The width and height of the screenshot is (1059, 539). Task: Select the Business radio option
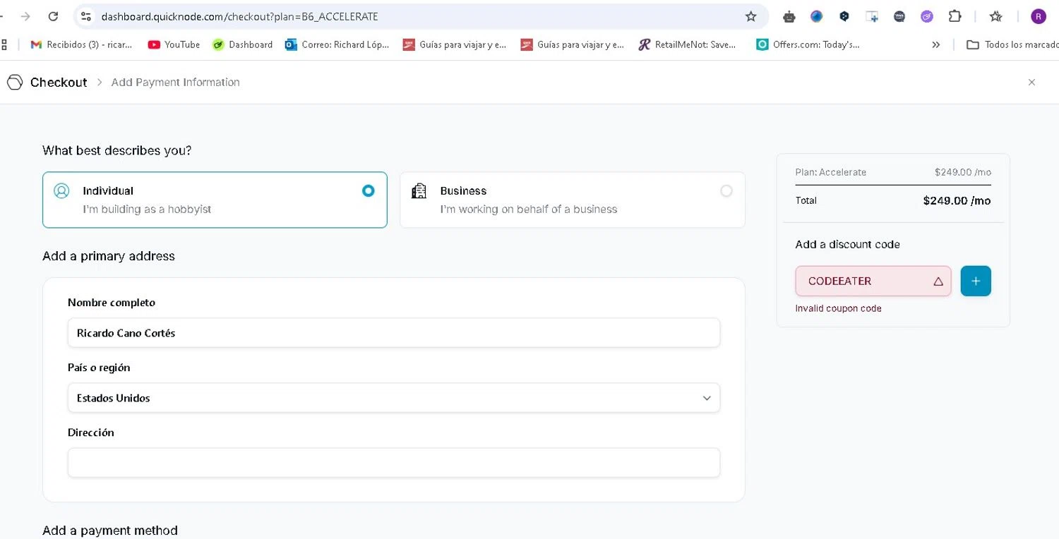[x=726, y=190]
